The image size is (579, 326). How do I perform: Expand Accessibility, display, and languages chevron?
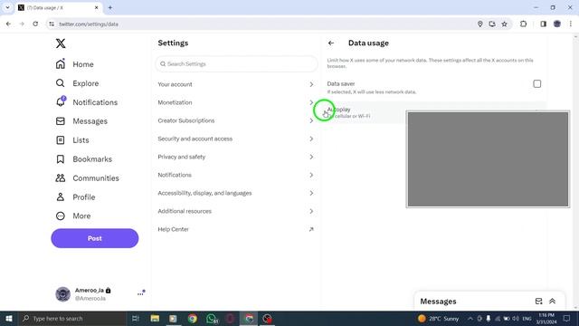(311, 193)
